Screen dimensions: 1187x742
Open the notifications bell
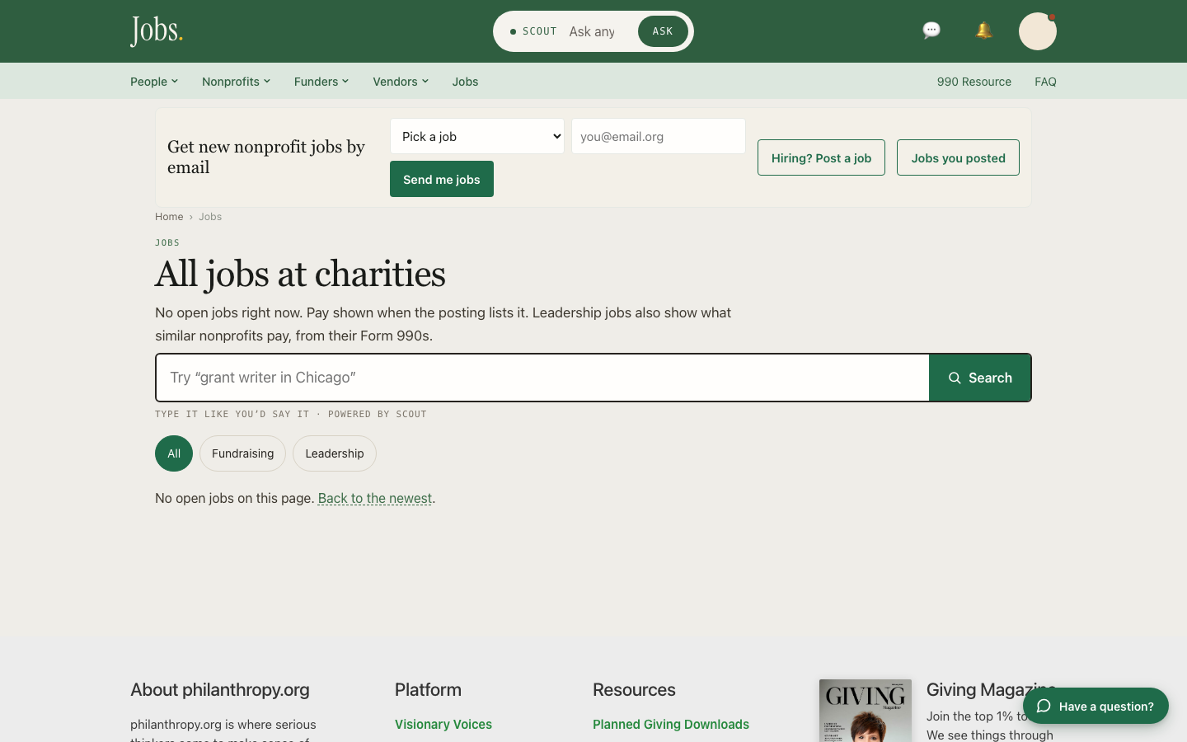click(983, 31)
